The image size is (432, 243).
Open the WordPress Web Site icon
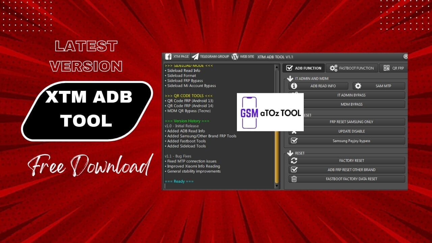[x=235, y=57]
